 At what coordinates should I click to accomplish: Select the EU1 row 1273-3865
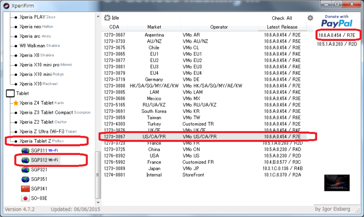pos(204,54)
